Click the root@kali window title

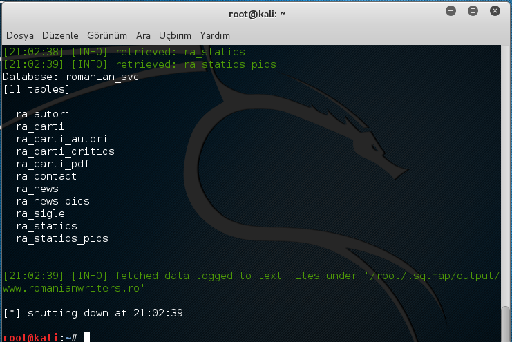pos(257,14)
